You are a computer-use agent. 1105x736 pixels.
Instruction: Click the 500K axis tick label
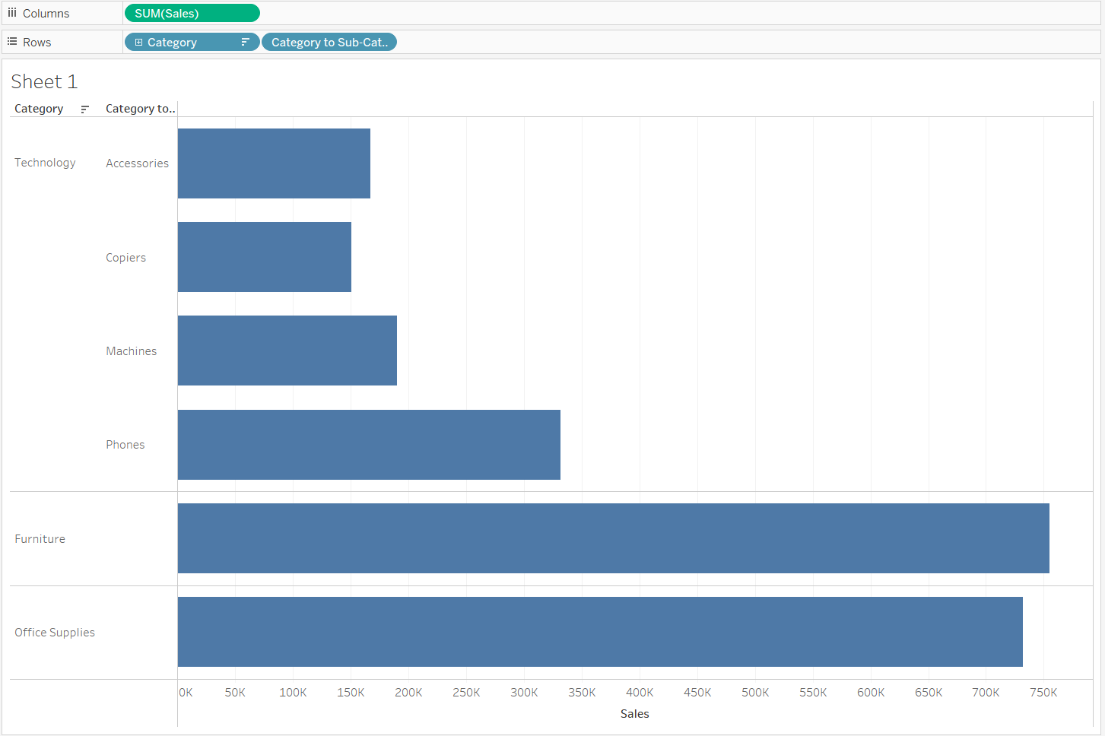(755, 693)
